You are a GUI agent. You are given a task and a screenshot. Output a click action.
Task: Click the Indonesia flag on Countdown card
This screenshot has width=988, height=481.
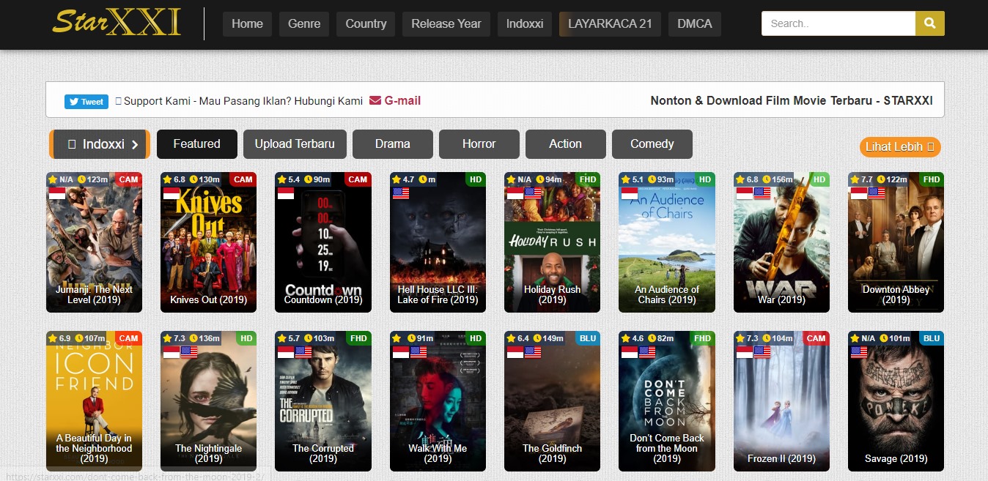pyautogui.click(x=286, y=193)
